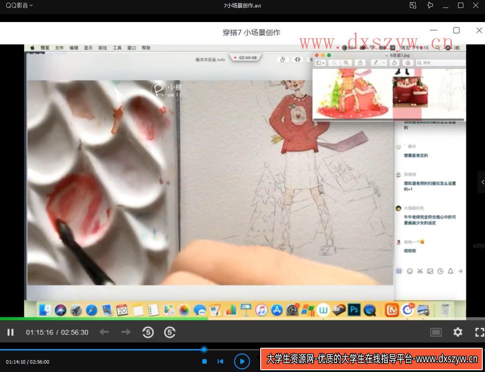
Task: Open the App Store from Dock
Action: pos(277,310)
